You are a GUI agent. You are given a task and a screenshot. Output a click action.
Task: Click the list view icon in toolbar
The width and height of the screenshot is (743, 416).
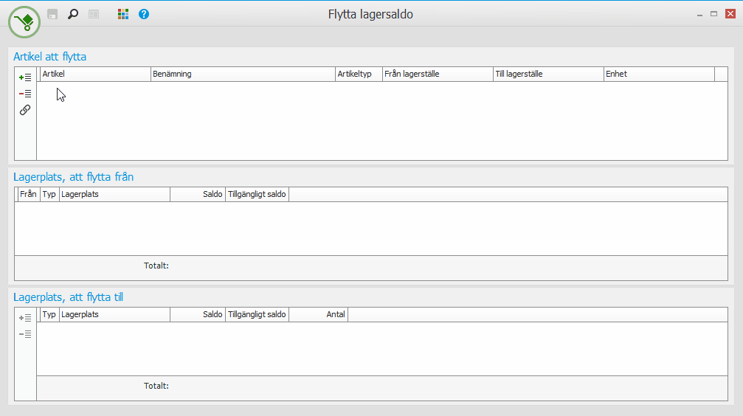[x=94, y=14]
